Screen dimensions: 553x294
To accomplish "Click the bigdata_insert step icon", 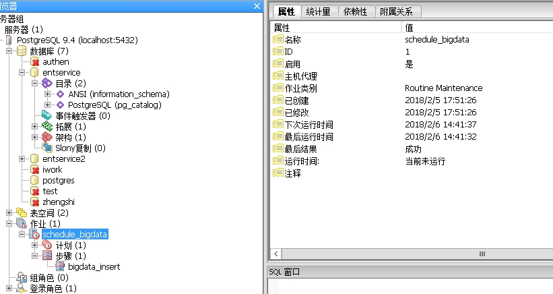I will coord(60,266).
